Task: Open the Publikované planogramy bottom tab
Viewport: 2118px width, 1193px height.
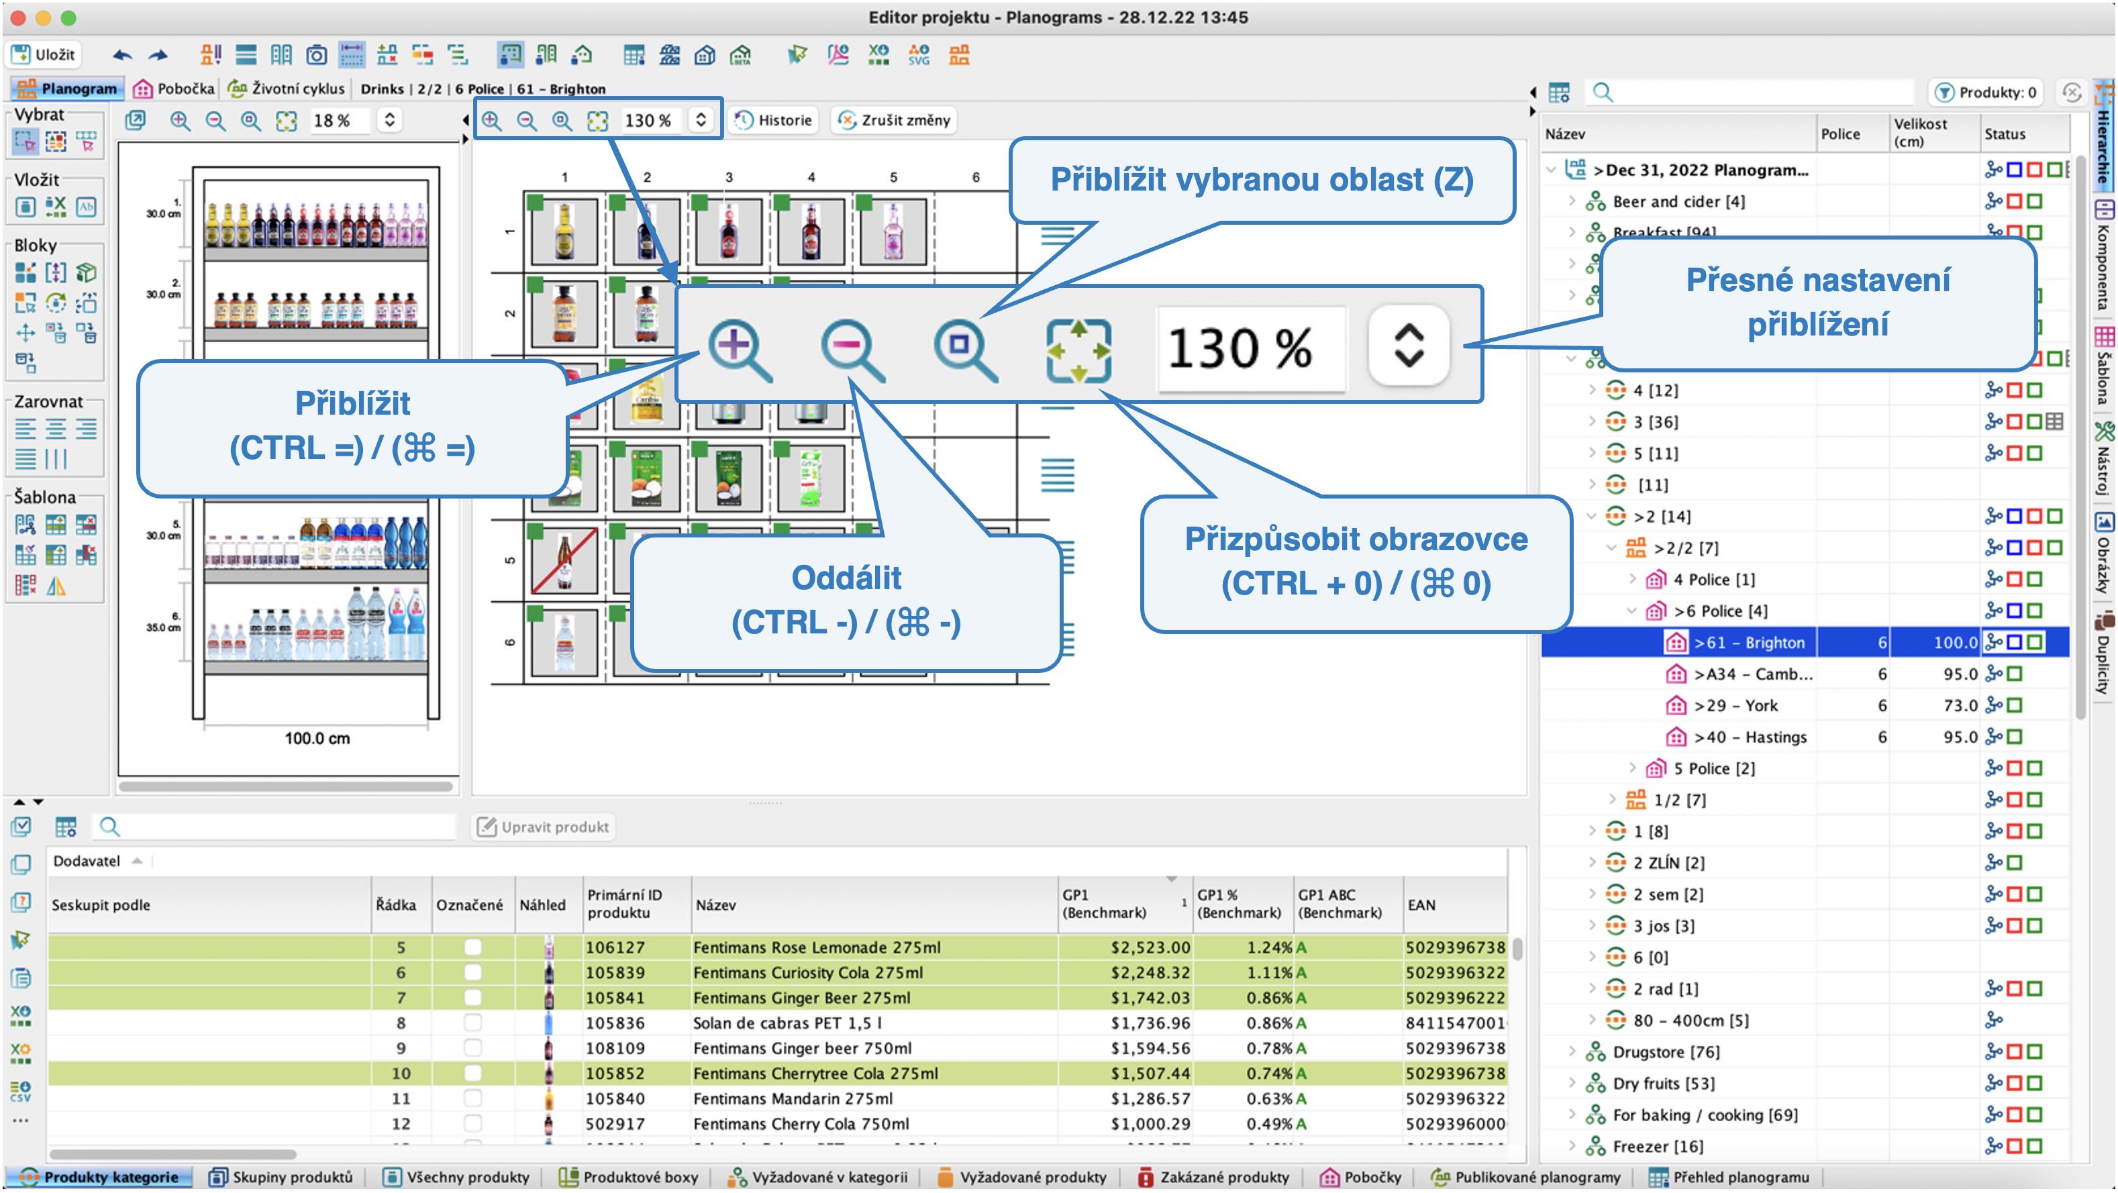Action: [x=1525, y=1176]
